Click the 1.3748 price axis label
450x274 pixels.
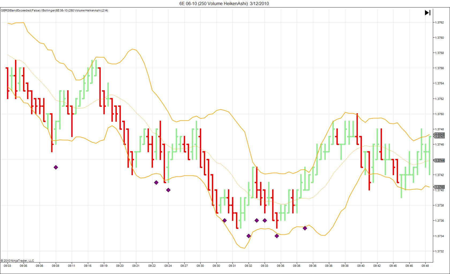439,129
